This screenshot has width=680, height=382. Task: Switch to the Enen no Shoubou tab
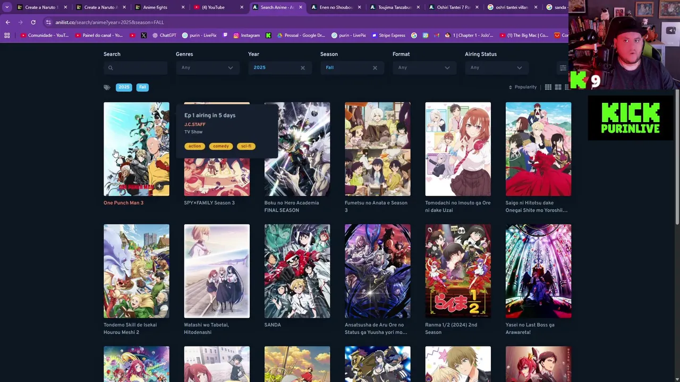click(x=335, y=7)
